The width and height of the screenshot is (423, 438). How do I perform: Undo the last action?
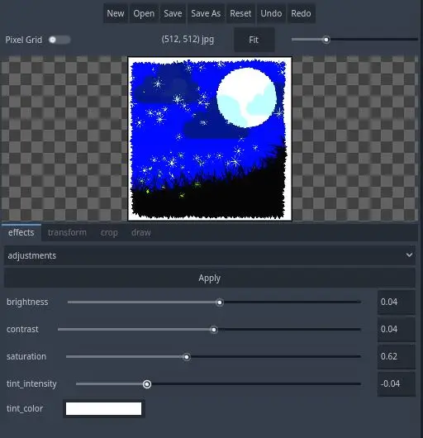click(x=271, y=13)
